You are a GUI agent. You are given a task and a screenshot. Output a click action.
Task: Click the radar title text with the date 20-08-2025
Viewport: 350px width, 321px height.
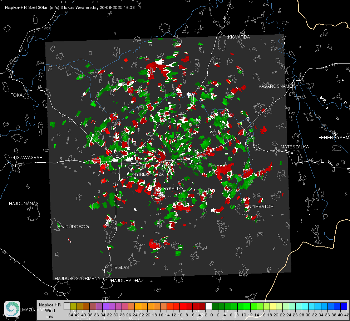click(70, 7)
